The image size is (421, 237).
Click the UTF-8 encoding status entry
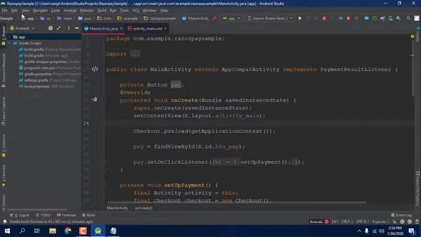click(x=362, y=222)
